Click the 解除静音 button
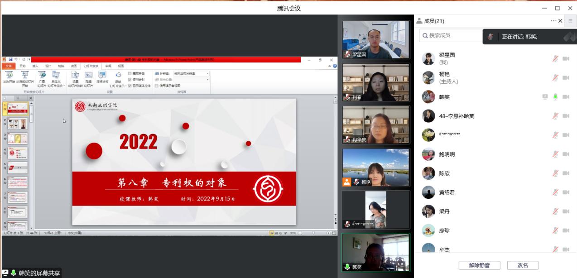Screen dimensions: 577x278 [x=478, y=265]
